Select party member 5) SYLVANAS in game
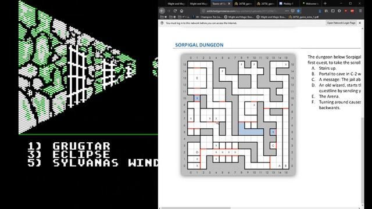The width and height of the screenshot is (372, 209). (x=92, y=163)
